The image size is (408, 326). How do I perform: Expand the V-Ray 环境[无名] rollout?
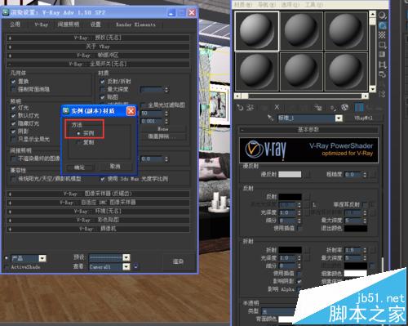point(98,212)
